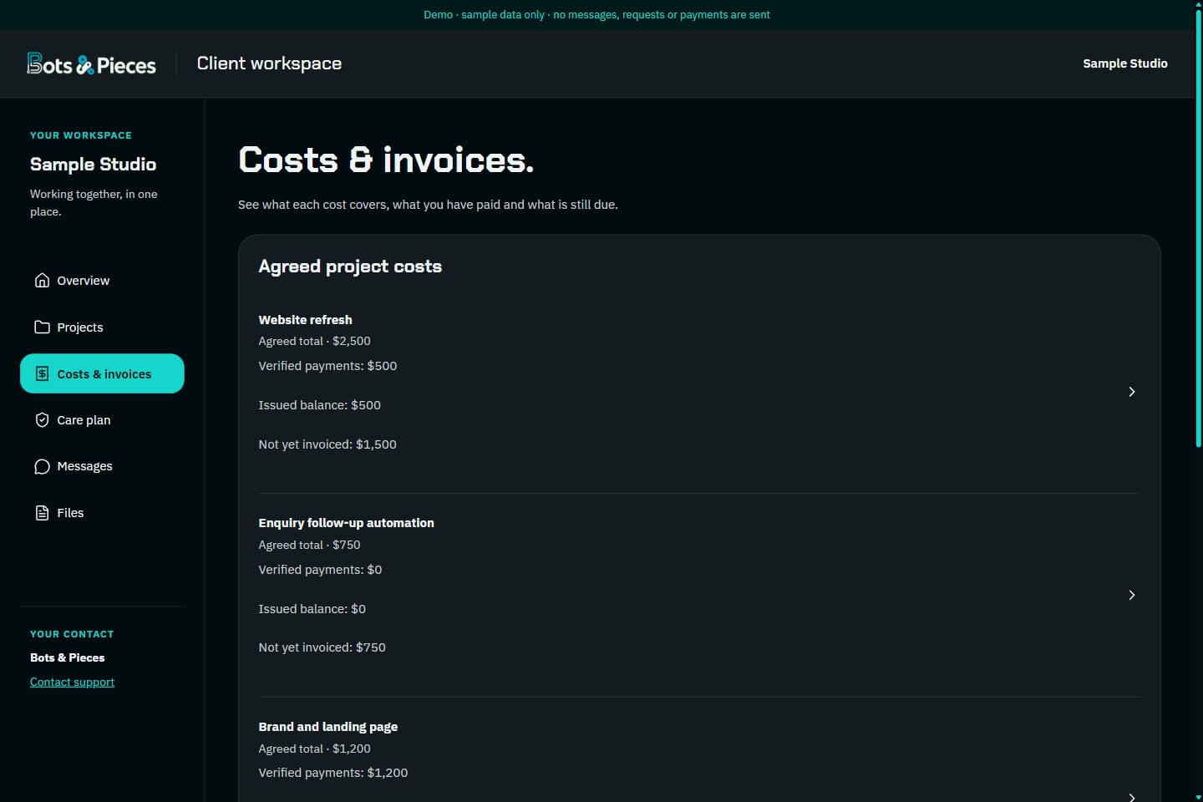Expand the Brand and landing page chevron
This screenshot has height=802, width=1203.
(x=1132, y=797)
